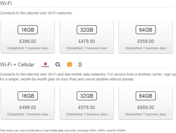Click the Orange carrier logo
This screenshot has height=133, width=176.
69,65
